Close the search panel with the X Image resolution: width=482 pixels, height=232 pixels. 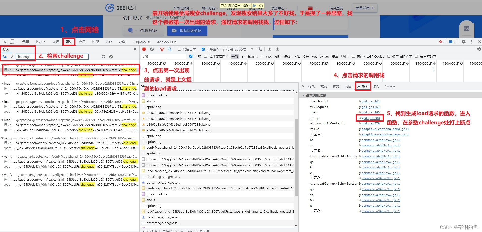click(x=135, y=49)
